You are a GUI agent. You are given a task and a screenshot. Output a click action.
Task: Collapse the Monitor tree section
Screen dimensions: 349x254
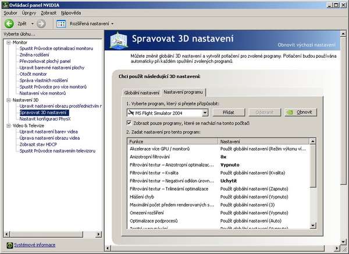[8, 43]
